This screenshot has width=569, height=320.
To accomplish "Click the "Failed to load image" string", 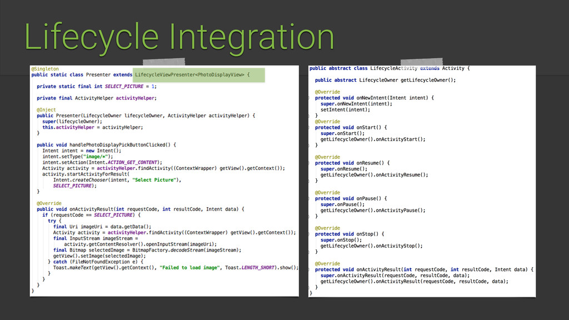I will 189,268.
